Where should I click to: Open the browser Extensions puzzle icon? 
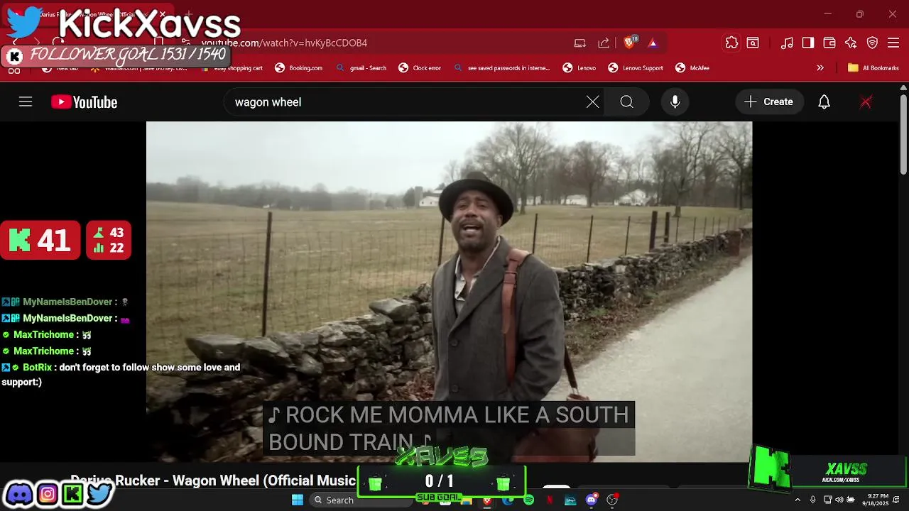click(731, 43)
